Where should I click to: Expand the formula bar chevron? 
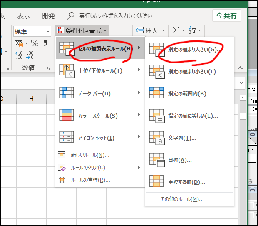point(241,83)
